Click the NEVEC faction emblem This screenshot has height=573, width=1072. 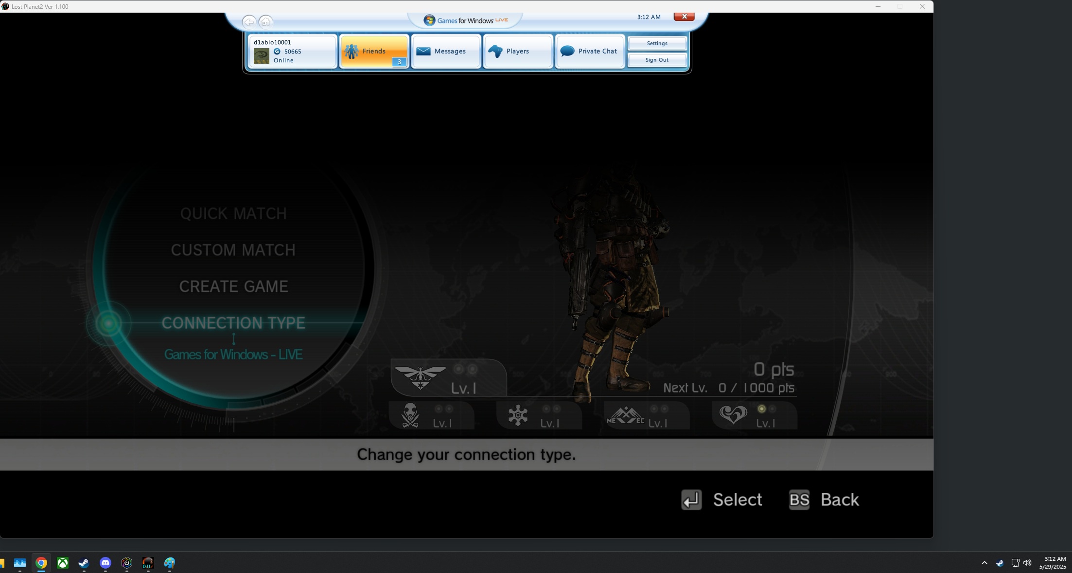click(626, 415)
